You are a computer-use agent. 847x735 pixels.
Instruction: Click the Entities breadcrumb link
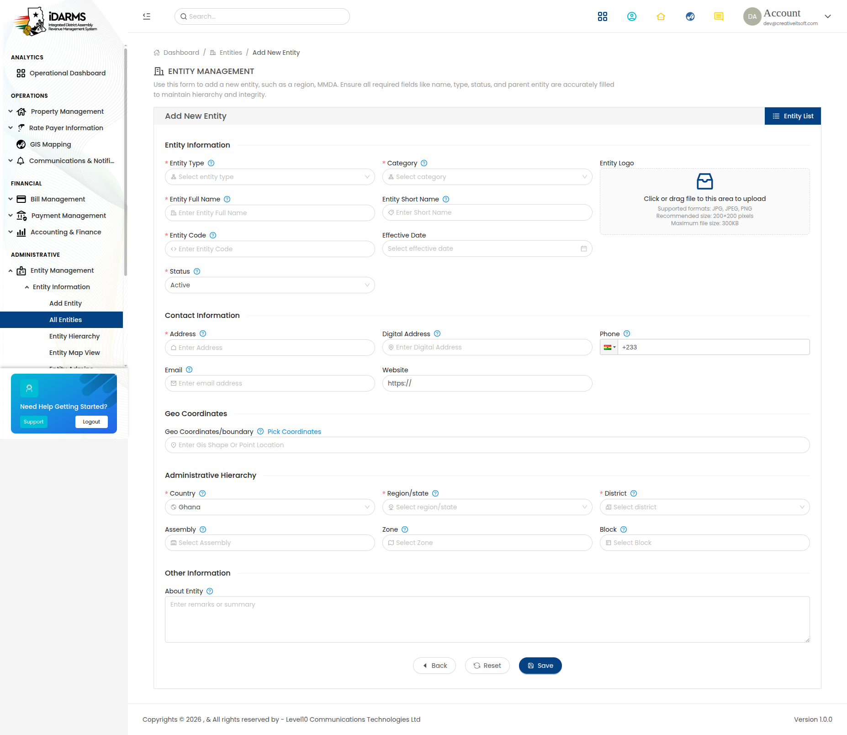231,53
